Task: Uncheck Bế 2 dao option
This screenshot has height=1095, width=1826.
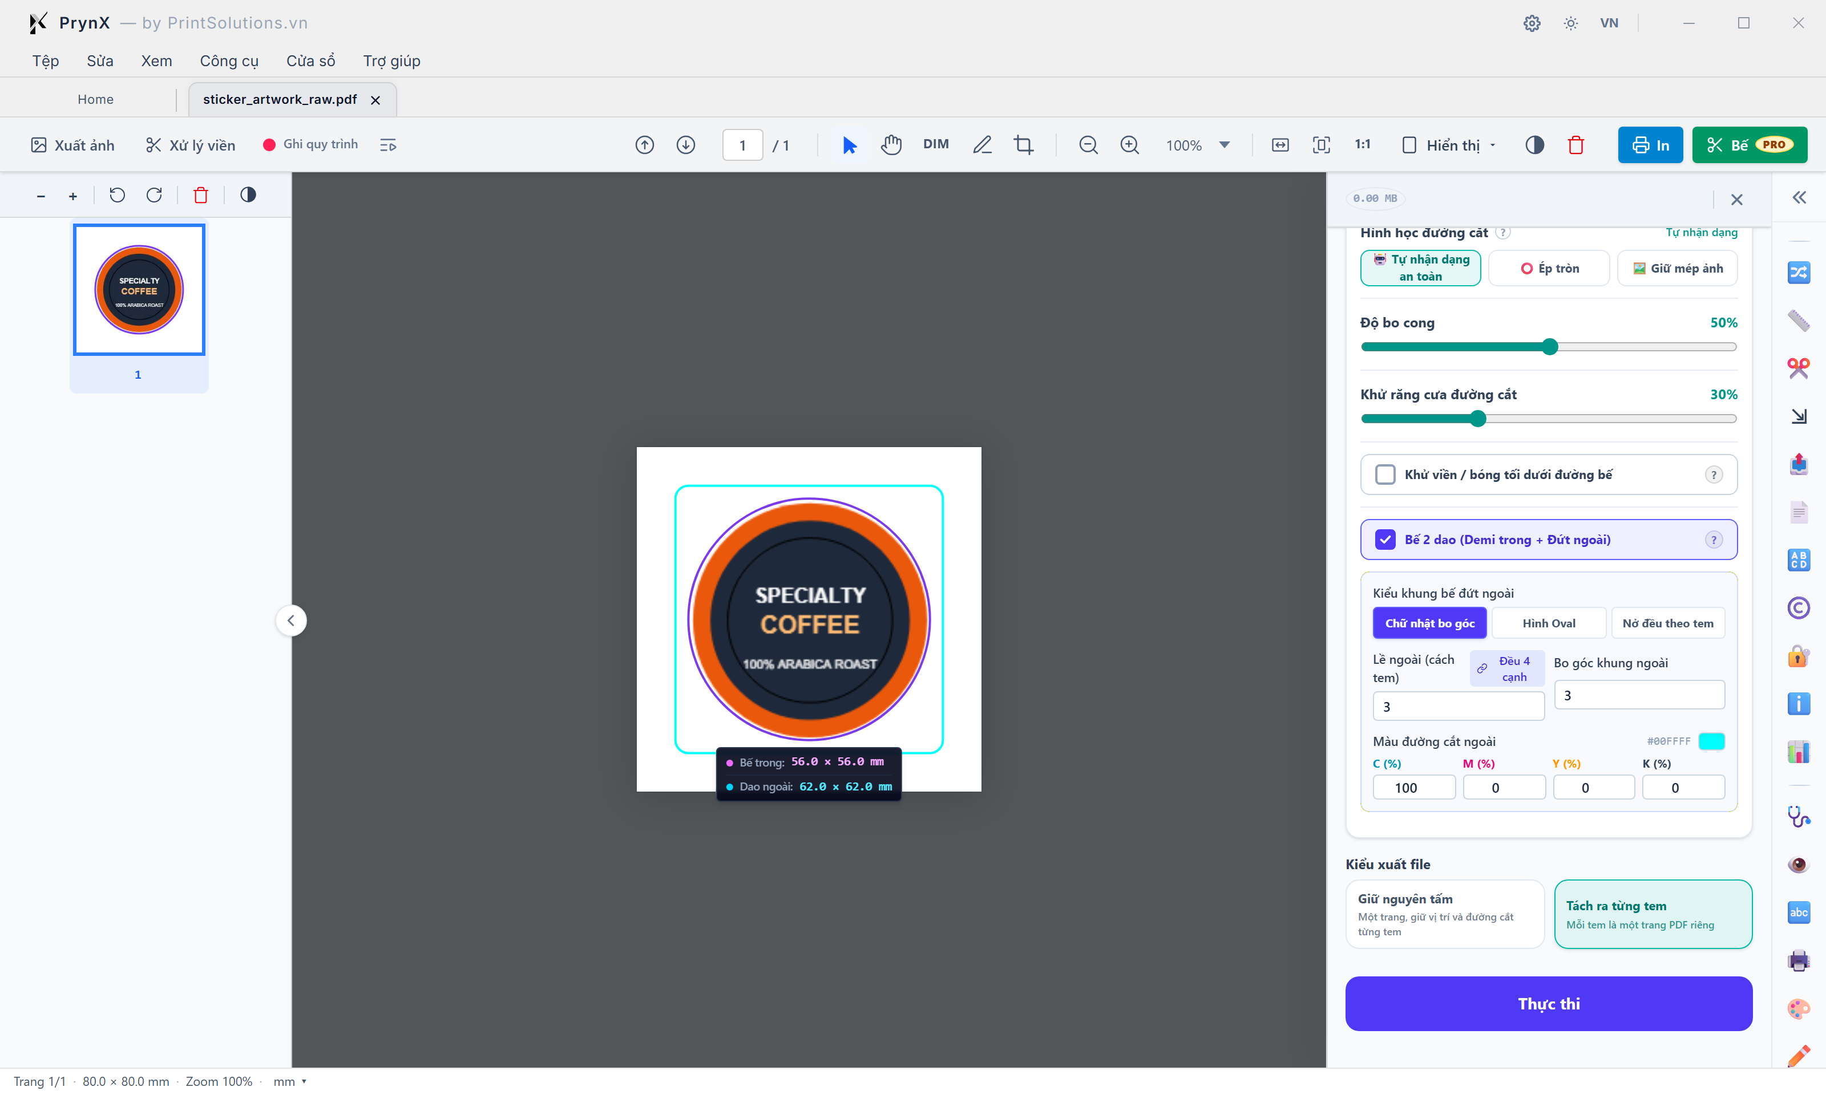Action: pos(1385,540)
